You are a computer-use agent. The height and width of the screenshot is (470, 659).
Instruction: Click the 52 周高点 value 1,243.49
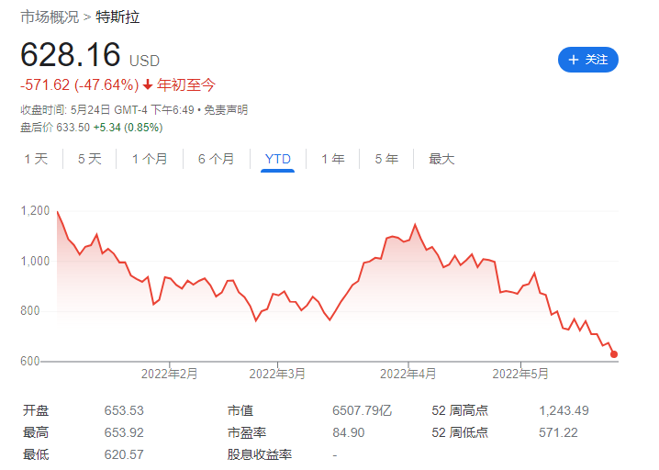click(x=564, y=410)
